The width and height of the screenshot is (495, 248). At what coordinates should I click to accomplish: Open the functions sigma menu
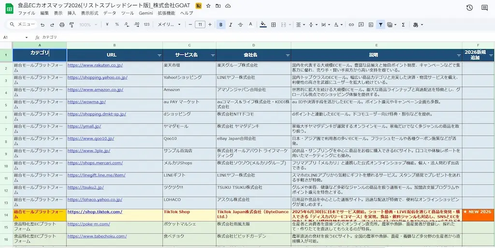(403, 25)
